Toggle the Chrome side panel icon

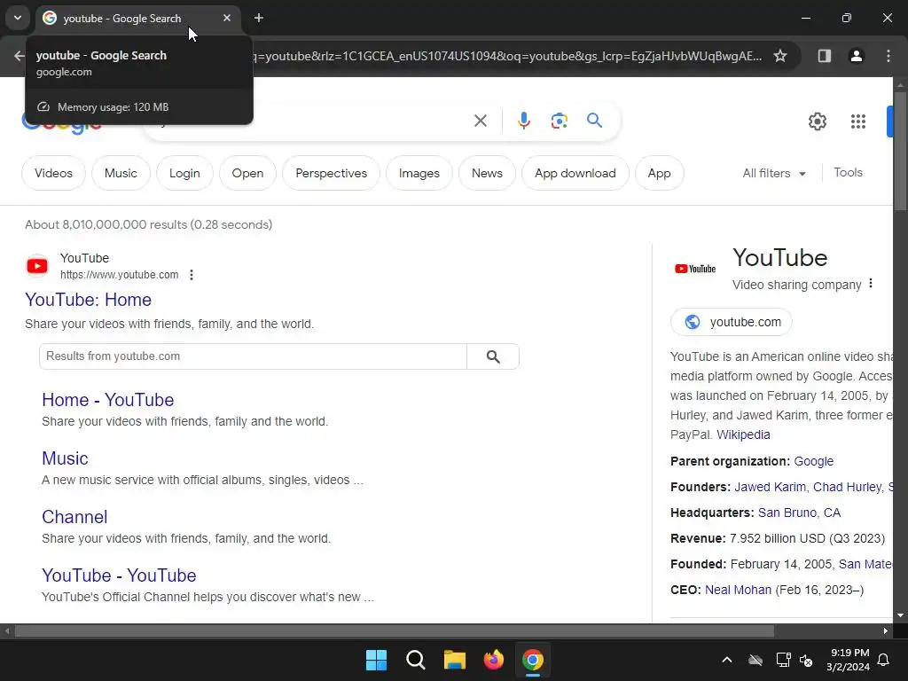tap(824, 56)
